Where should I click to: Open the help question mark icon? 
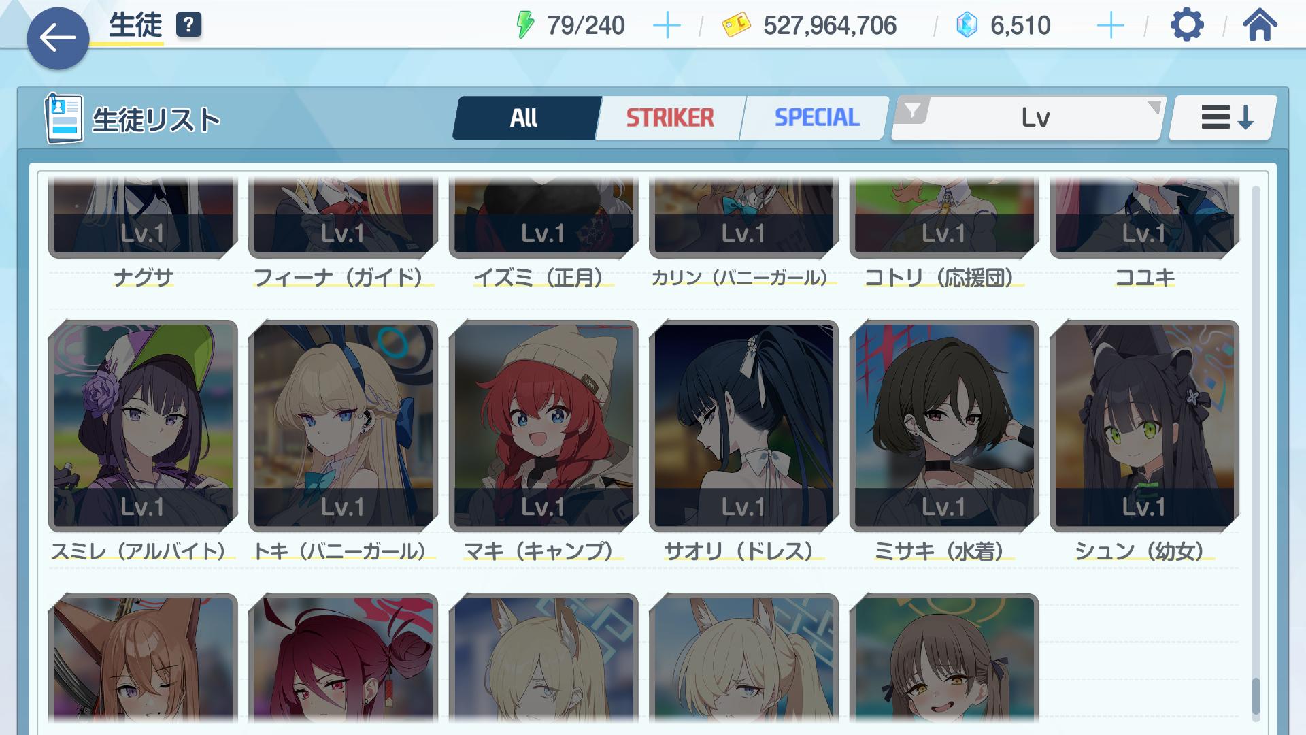point(188,26)
